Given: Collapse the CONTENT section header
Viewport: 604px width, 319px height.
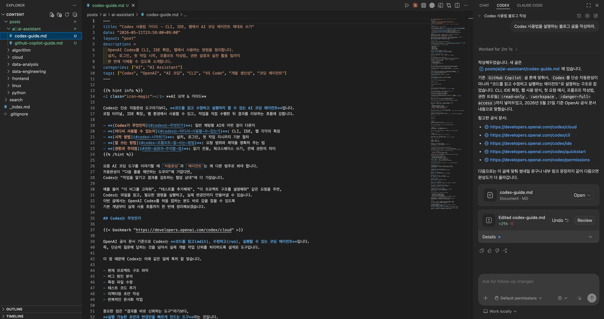Looking at the screenshot, I should click(x=41, y=14).
